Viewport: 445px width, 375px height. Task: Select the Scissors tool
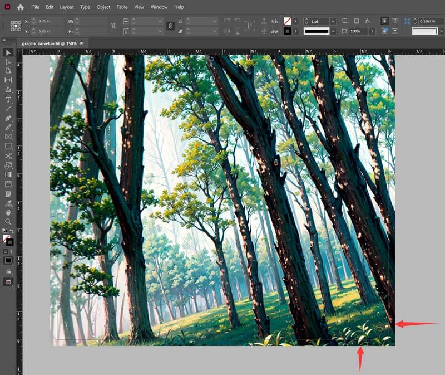pyautogui.click(x=8, y=156)
